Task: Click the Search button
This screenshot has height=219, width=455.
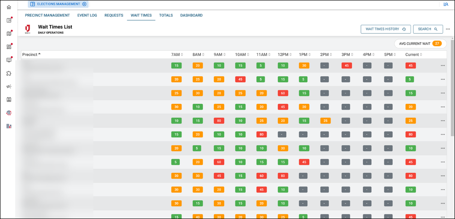Action: coord(428,29)
